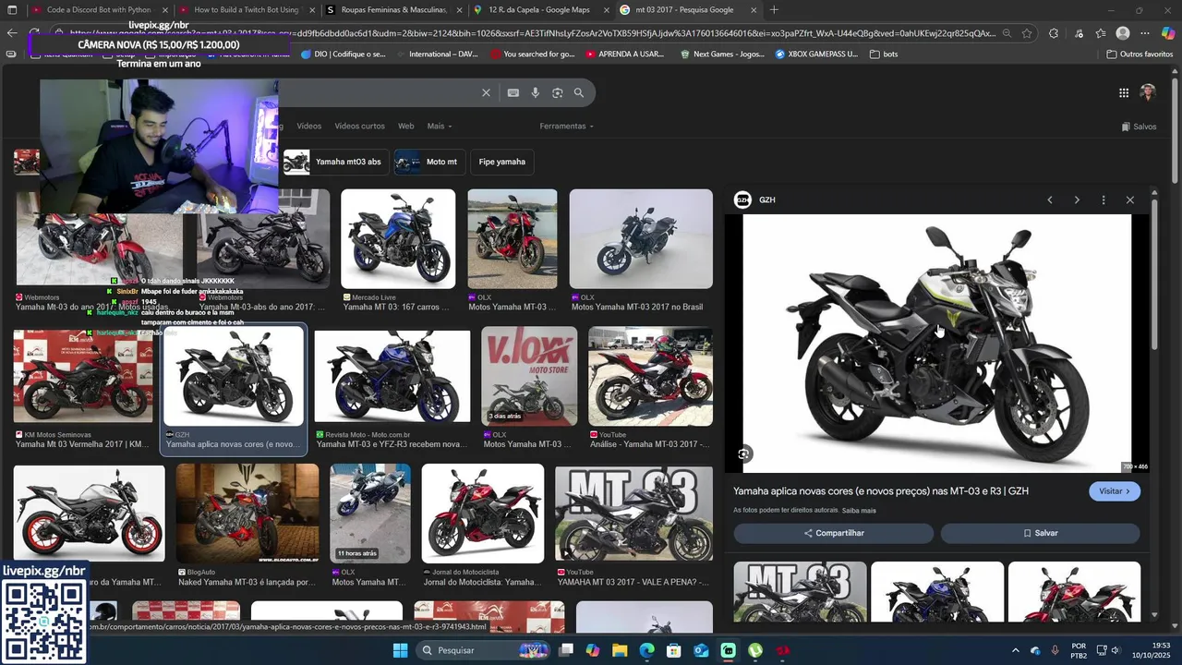Open YAMAHA MT 03 2017 VALE A PENA thumbnail
The height and width of the screenshot is (665, 1182).
click(x=633, y=514)
